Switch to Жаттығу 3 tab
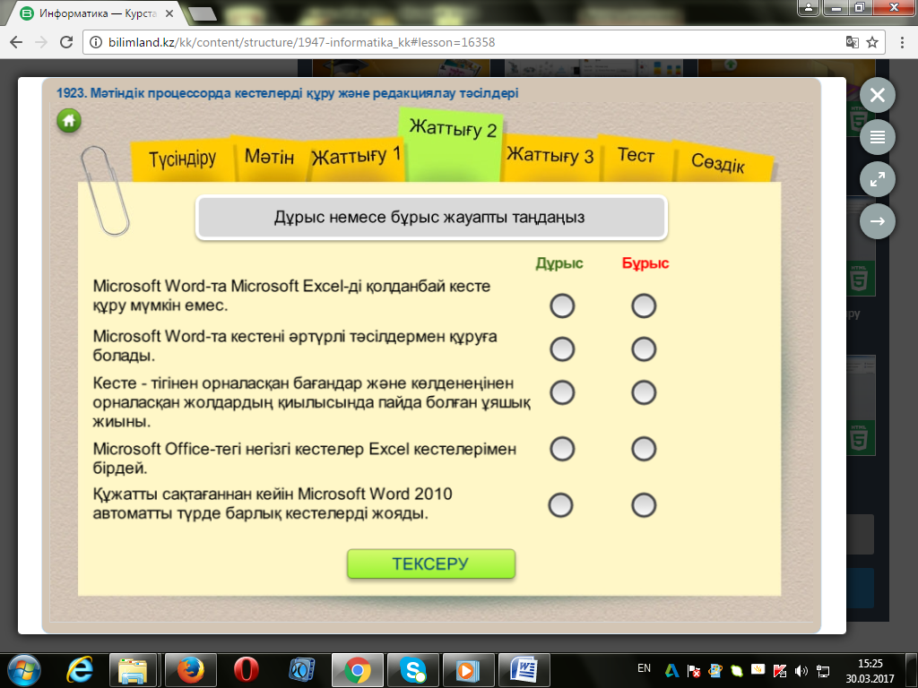 [550, 155]
